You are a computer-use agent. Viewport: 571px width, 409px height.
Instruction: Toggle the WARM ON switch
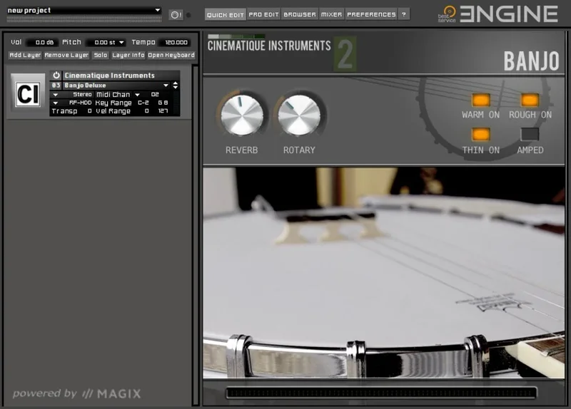tap(480, 100)
